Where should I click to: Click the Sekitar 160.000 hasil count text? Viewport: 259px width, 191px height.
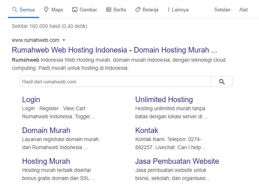50,26
